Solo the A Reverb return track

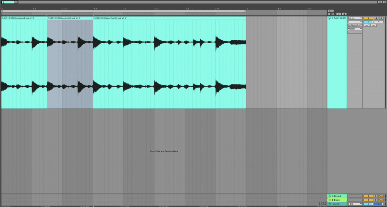click(x=376, y=196)
